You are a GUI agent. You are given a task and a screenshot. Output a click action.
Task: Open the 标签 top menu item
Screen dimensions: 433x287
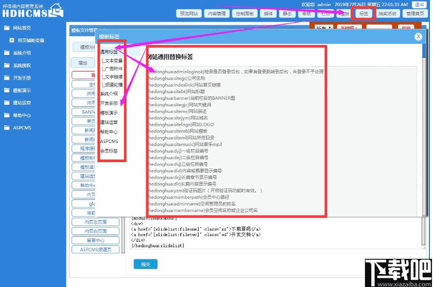363,14
